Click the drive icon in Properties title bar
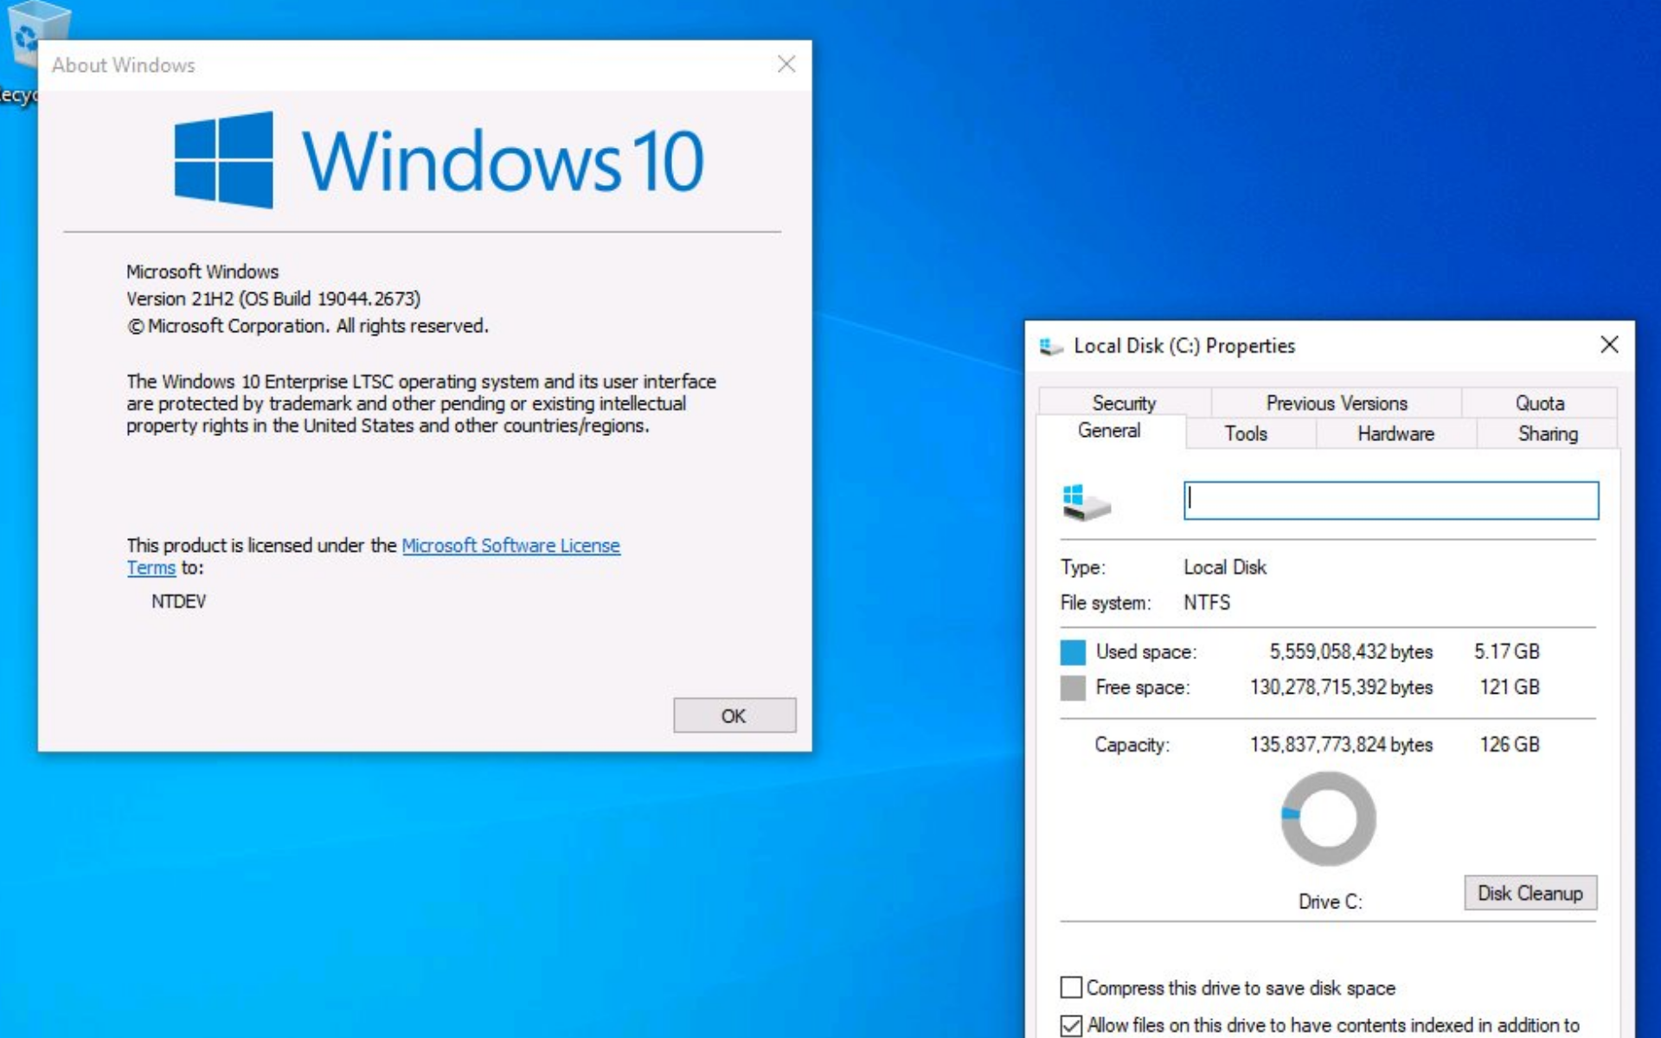Image resolution: width=1661 pixels, height=1038 pixels. click(x=1051, y=346)
